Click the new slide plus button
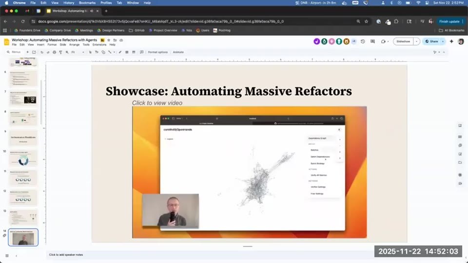Screen dimensions: 468x263 pyautogui.click(x=27, y=52)
